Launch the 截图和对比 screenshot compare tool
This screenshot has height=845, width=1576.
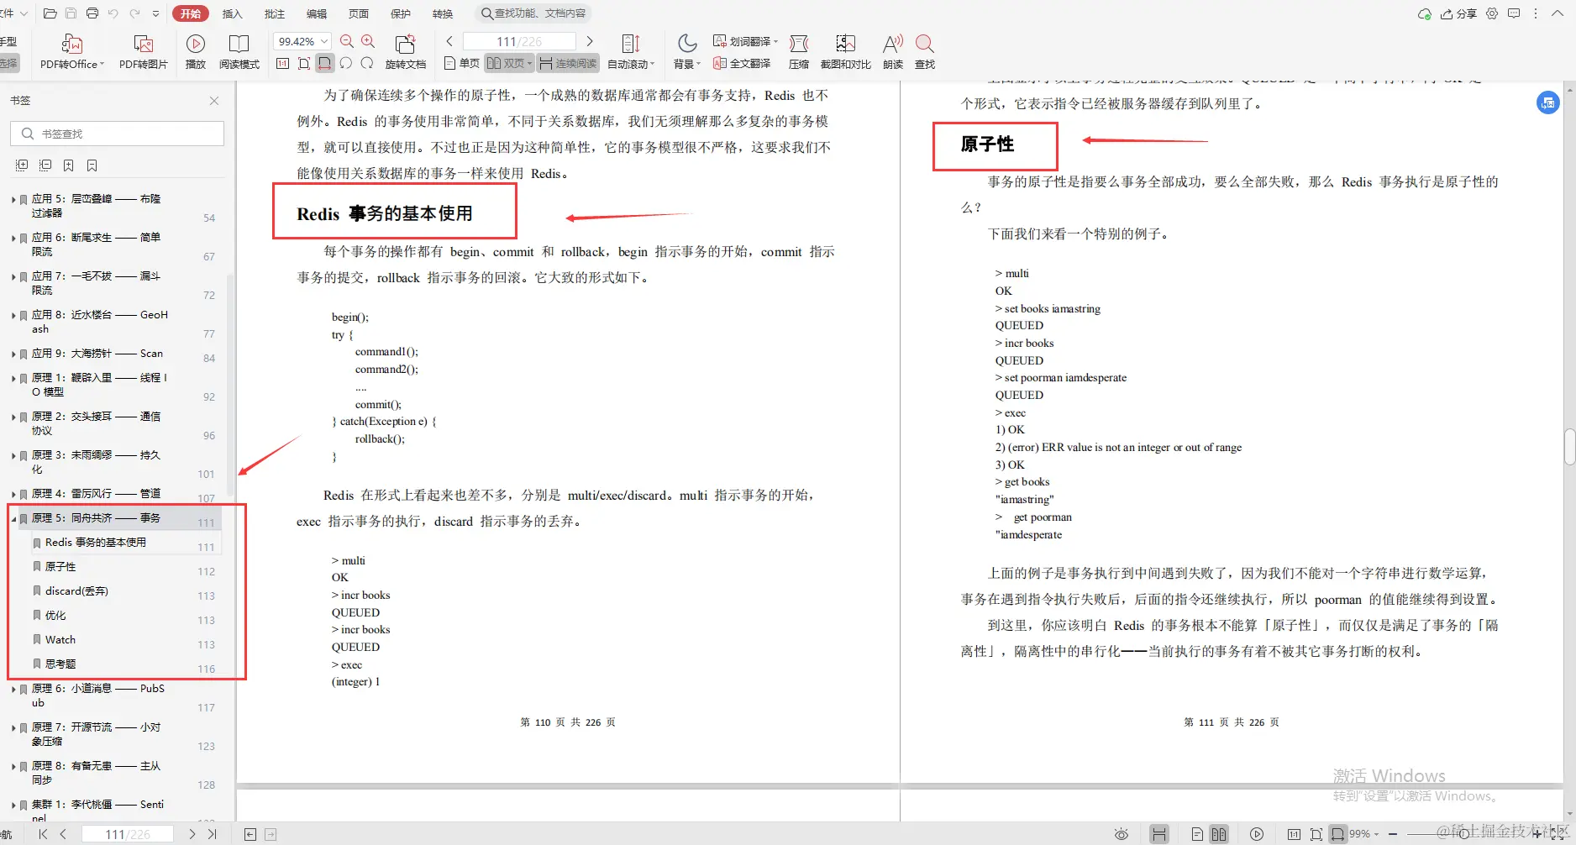coord(845,50)
